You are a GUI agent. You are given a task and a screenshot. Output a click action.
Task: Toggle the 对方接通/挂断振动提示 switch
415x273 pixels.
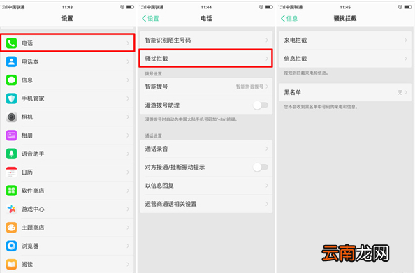point(261,167)
